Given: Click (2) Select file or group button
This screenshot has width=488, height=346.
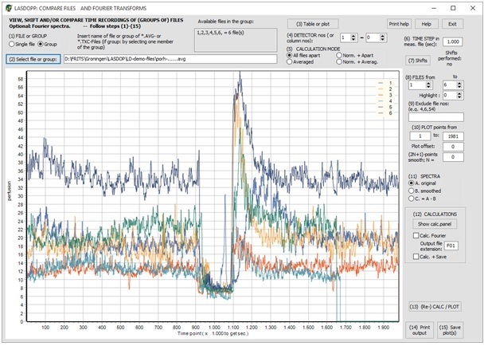Looking at the screenshot, I should 33,59.
